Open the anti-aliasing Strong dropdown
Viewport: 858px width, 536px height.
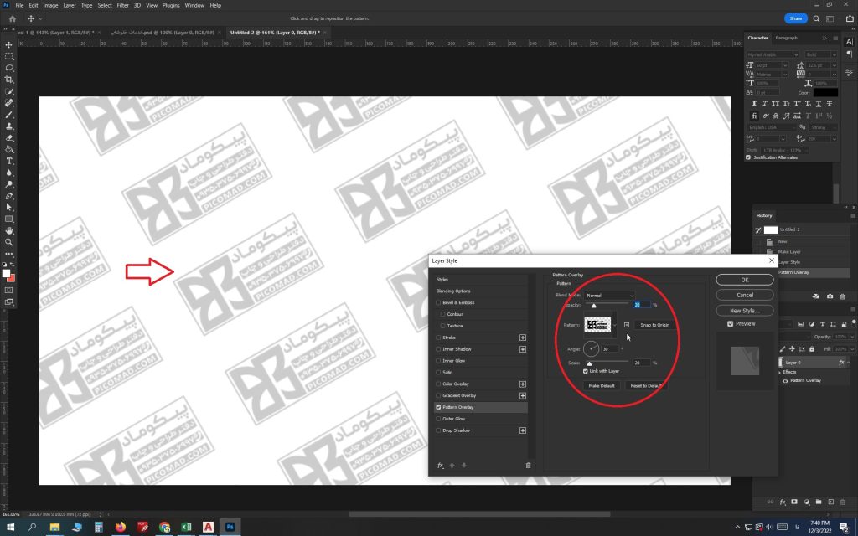click(x=823, y=127)
